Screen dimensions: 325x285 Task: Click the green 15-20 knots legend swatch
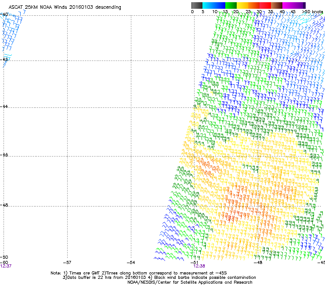tap(231, 5)
